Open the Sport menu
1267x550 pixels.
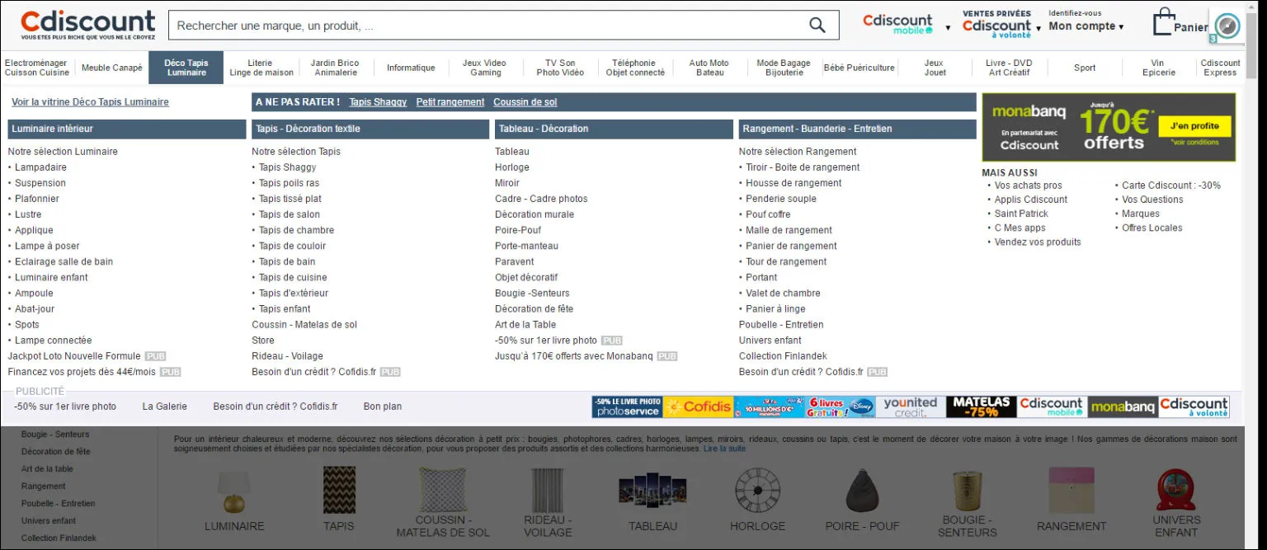coord(1085,68)
